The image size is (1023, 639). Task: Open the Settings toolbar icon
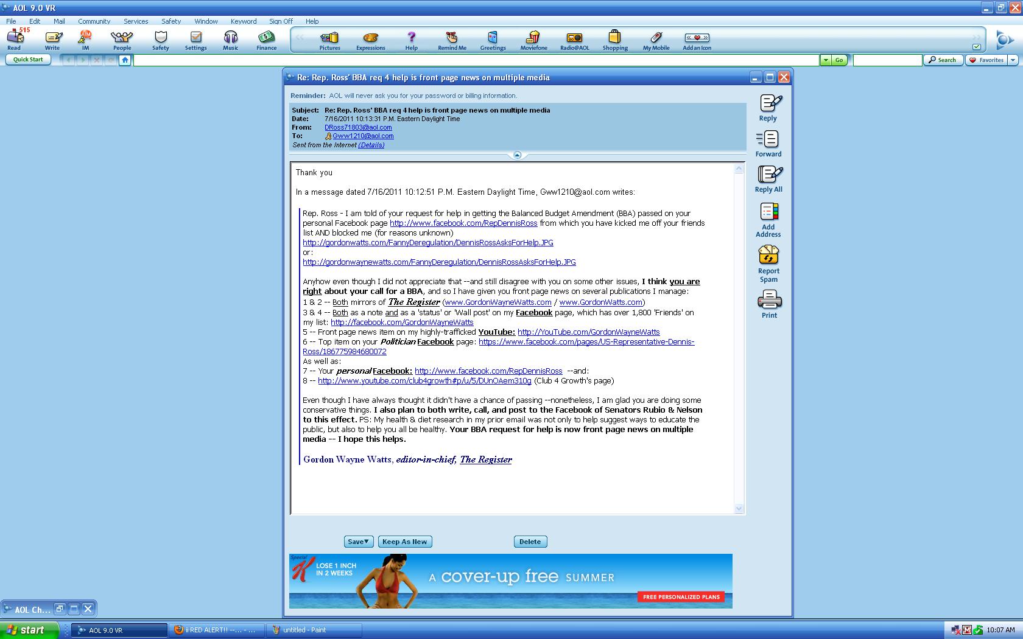pyautogui.click(x=196, y=40)
